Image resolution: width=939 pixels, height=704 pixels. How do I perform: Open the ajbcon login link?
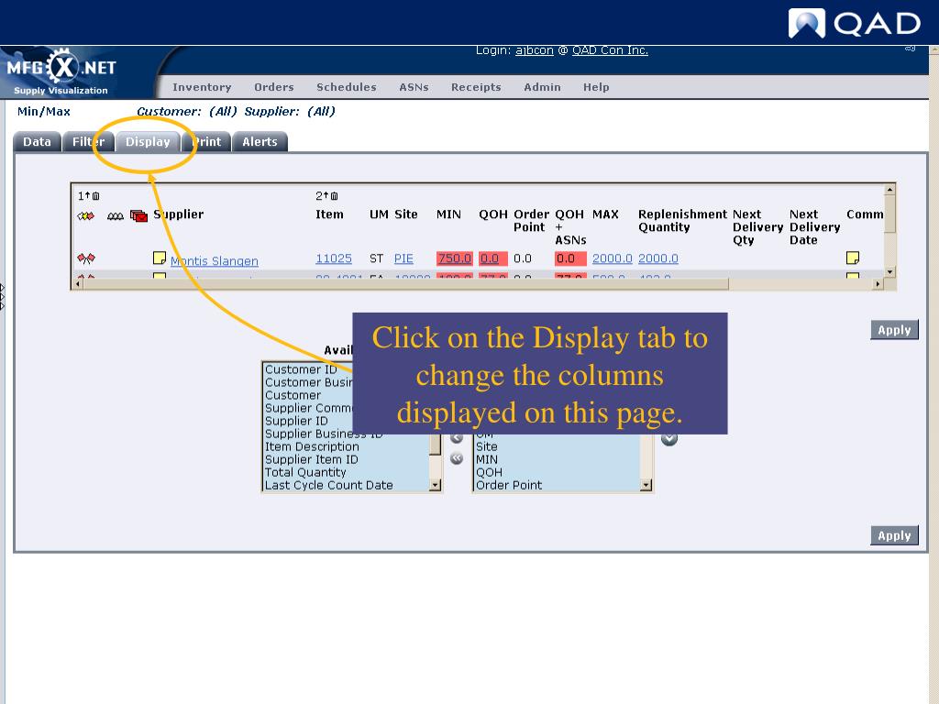point(535,51)
